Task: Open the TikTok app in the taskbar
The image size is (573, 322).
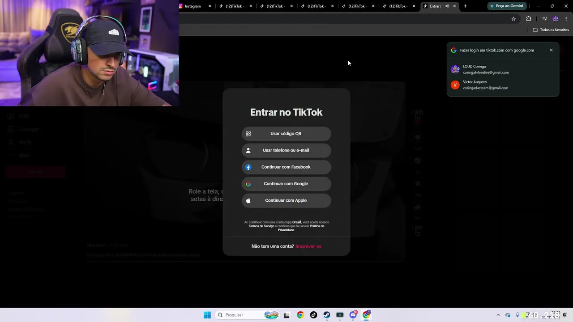Action: (313, 315)
